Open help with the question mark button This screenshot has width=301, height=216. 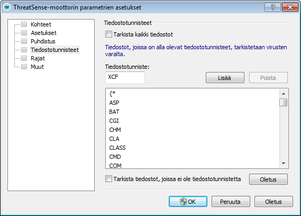(x=272, y=7)
